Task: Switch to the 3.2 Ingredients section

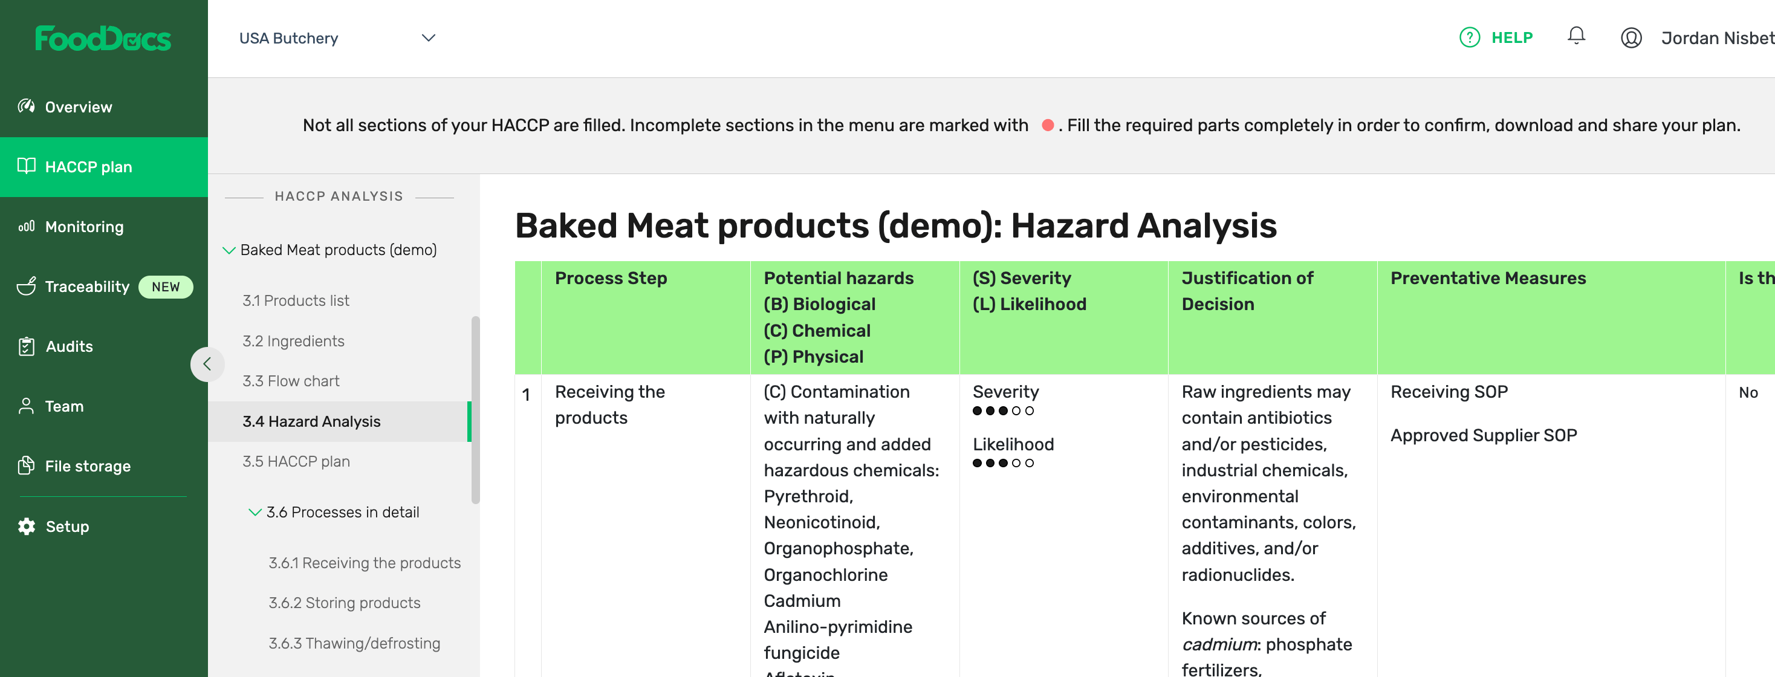Action: pos(294,340)
